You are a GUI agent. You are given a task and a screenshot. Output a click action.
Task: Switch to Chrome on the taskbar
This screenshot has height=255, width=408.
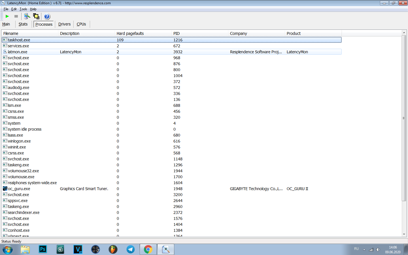(148, 250)
